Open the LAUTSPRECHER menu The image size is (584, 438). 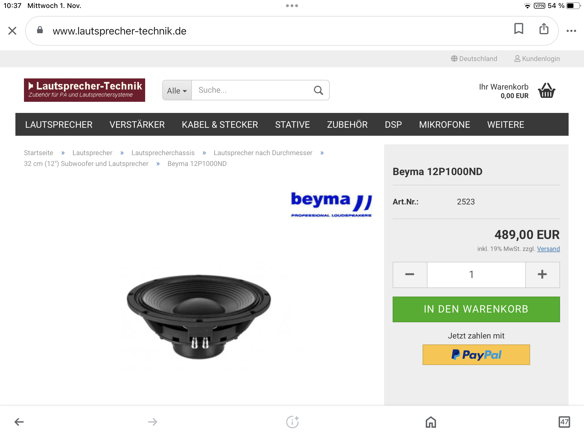coord(59,125)
